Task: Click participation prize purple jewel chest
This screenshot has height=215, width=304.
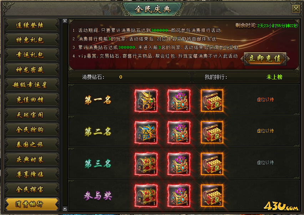Action: (x=179, y=195)
